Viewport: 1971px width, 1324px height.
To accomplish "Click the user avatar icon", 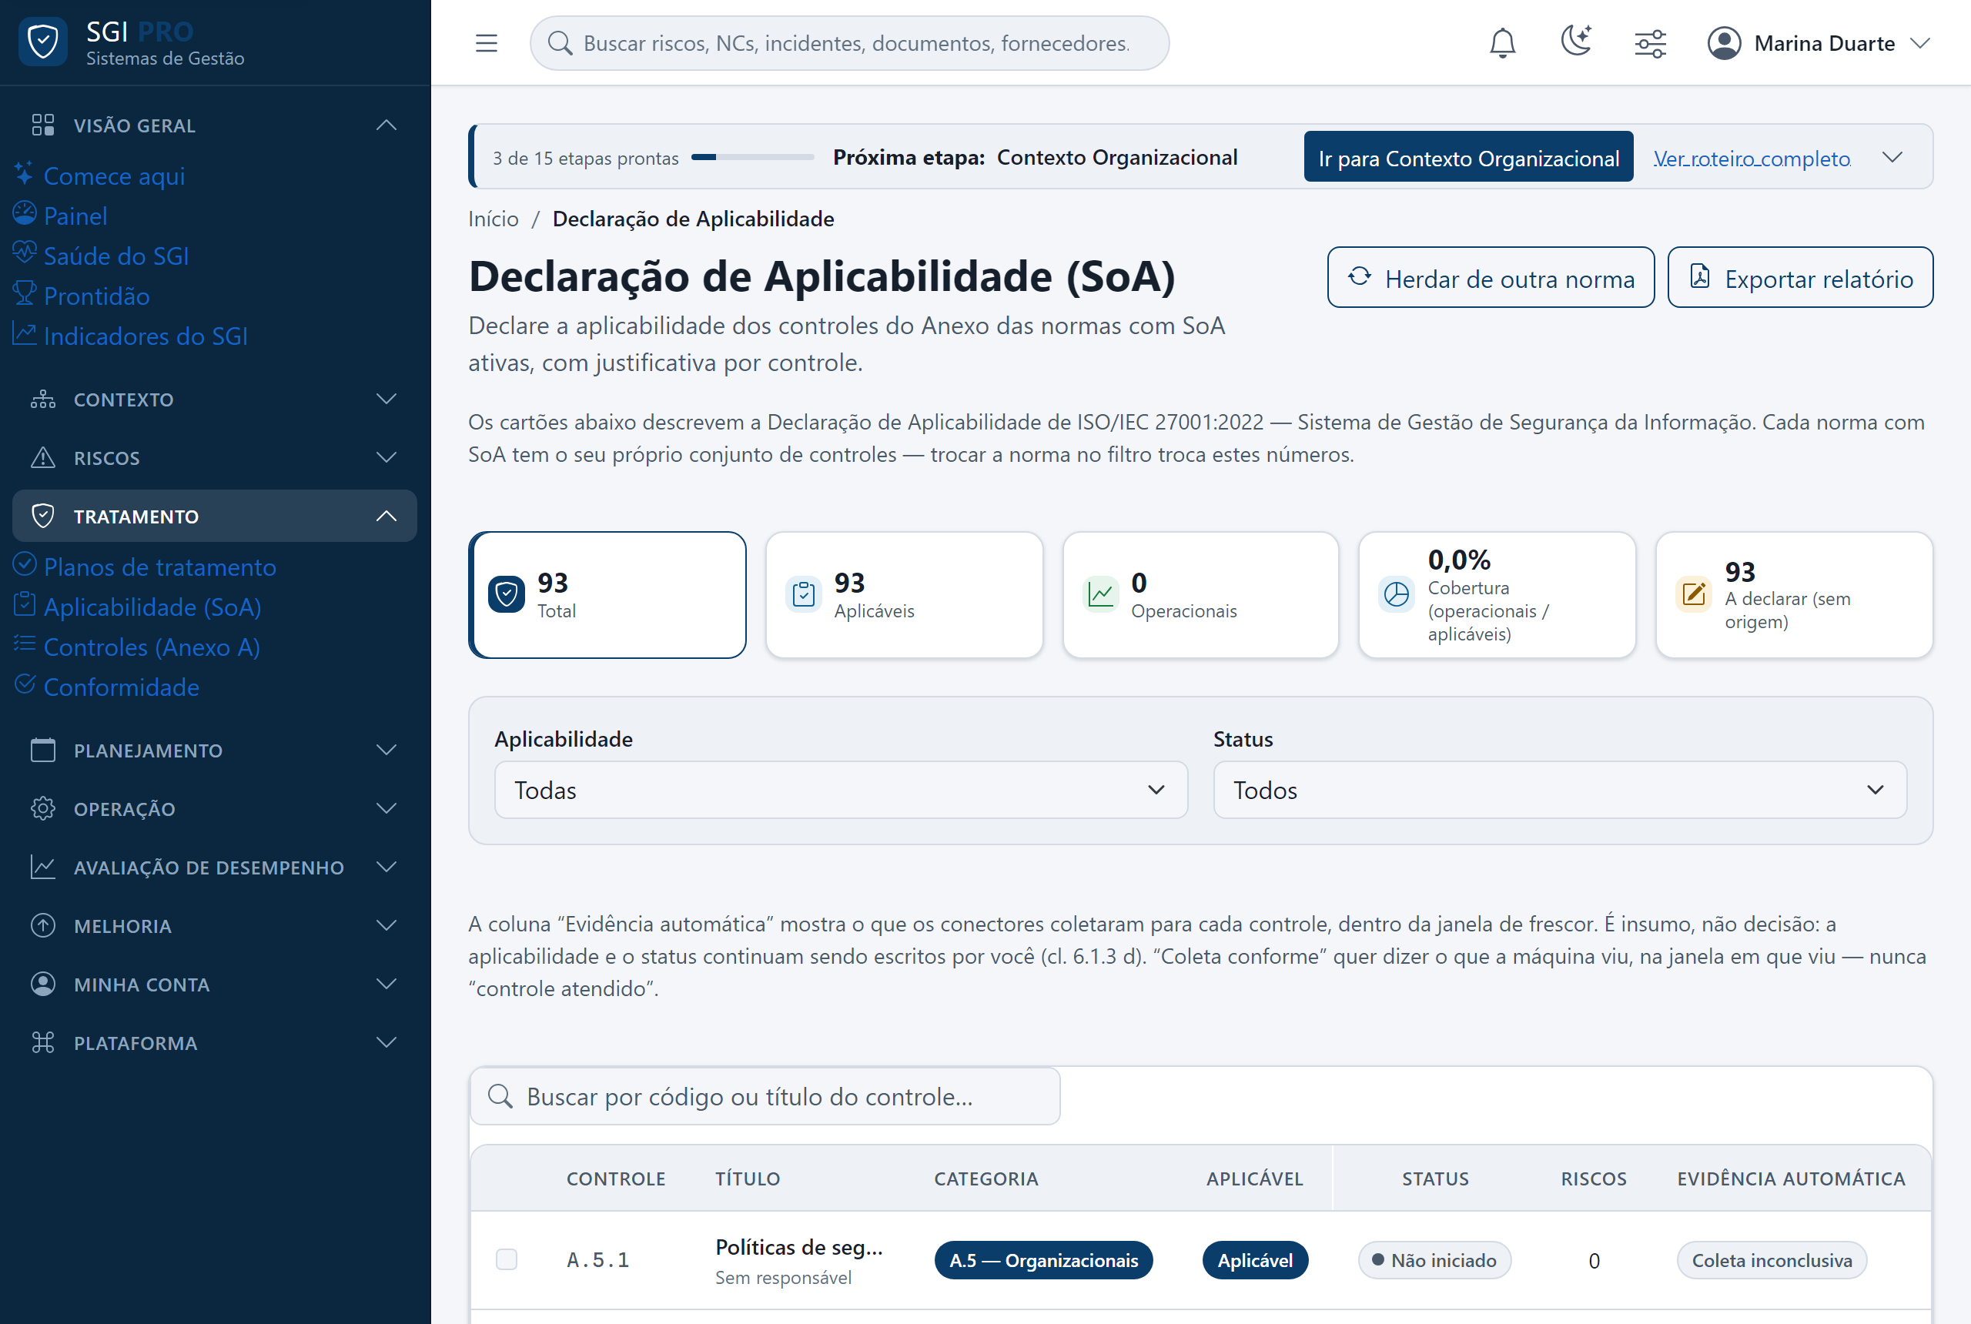I will coord(1724,43).
